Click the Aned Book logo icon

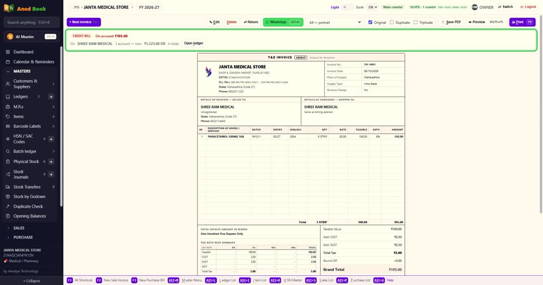[x=8, y=8]
